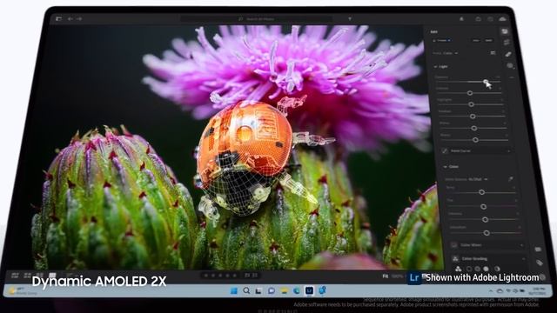Collapse the Color section

tap(445, 166)
